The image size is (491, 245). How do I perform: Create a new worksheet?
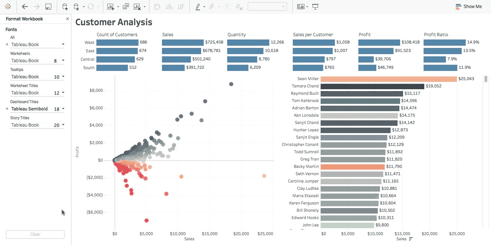[x=111, y=7]
